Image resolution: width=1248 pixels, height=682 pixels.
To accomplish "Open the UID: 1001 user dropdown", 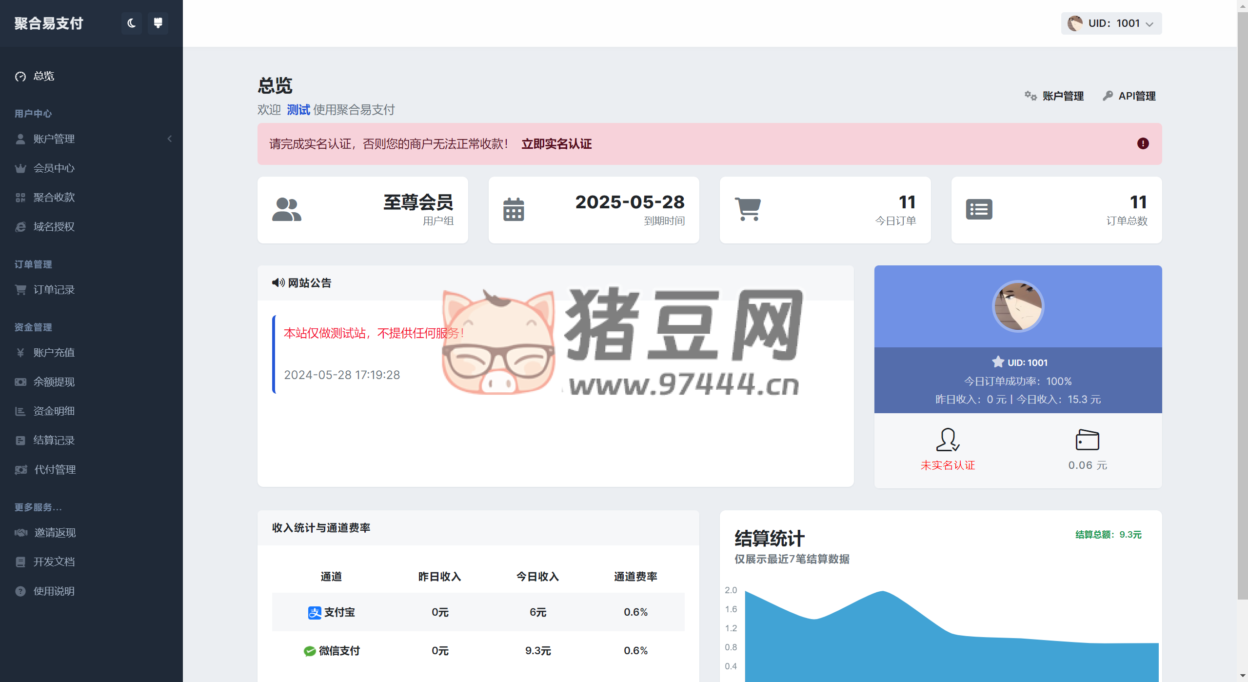I will click(x=1111, y=23).
